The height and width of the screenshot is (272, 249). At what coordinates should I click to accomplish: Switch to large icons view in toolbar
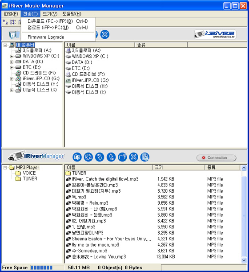pos(5,22)
